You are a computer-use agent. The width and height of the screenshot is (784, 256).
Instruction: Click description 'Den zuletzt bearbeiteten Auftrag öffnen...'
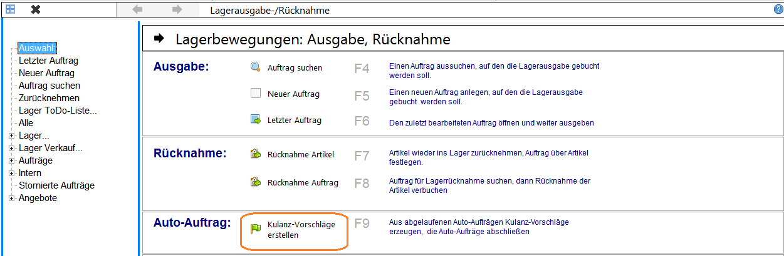491,123
